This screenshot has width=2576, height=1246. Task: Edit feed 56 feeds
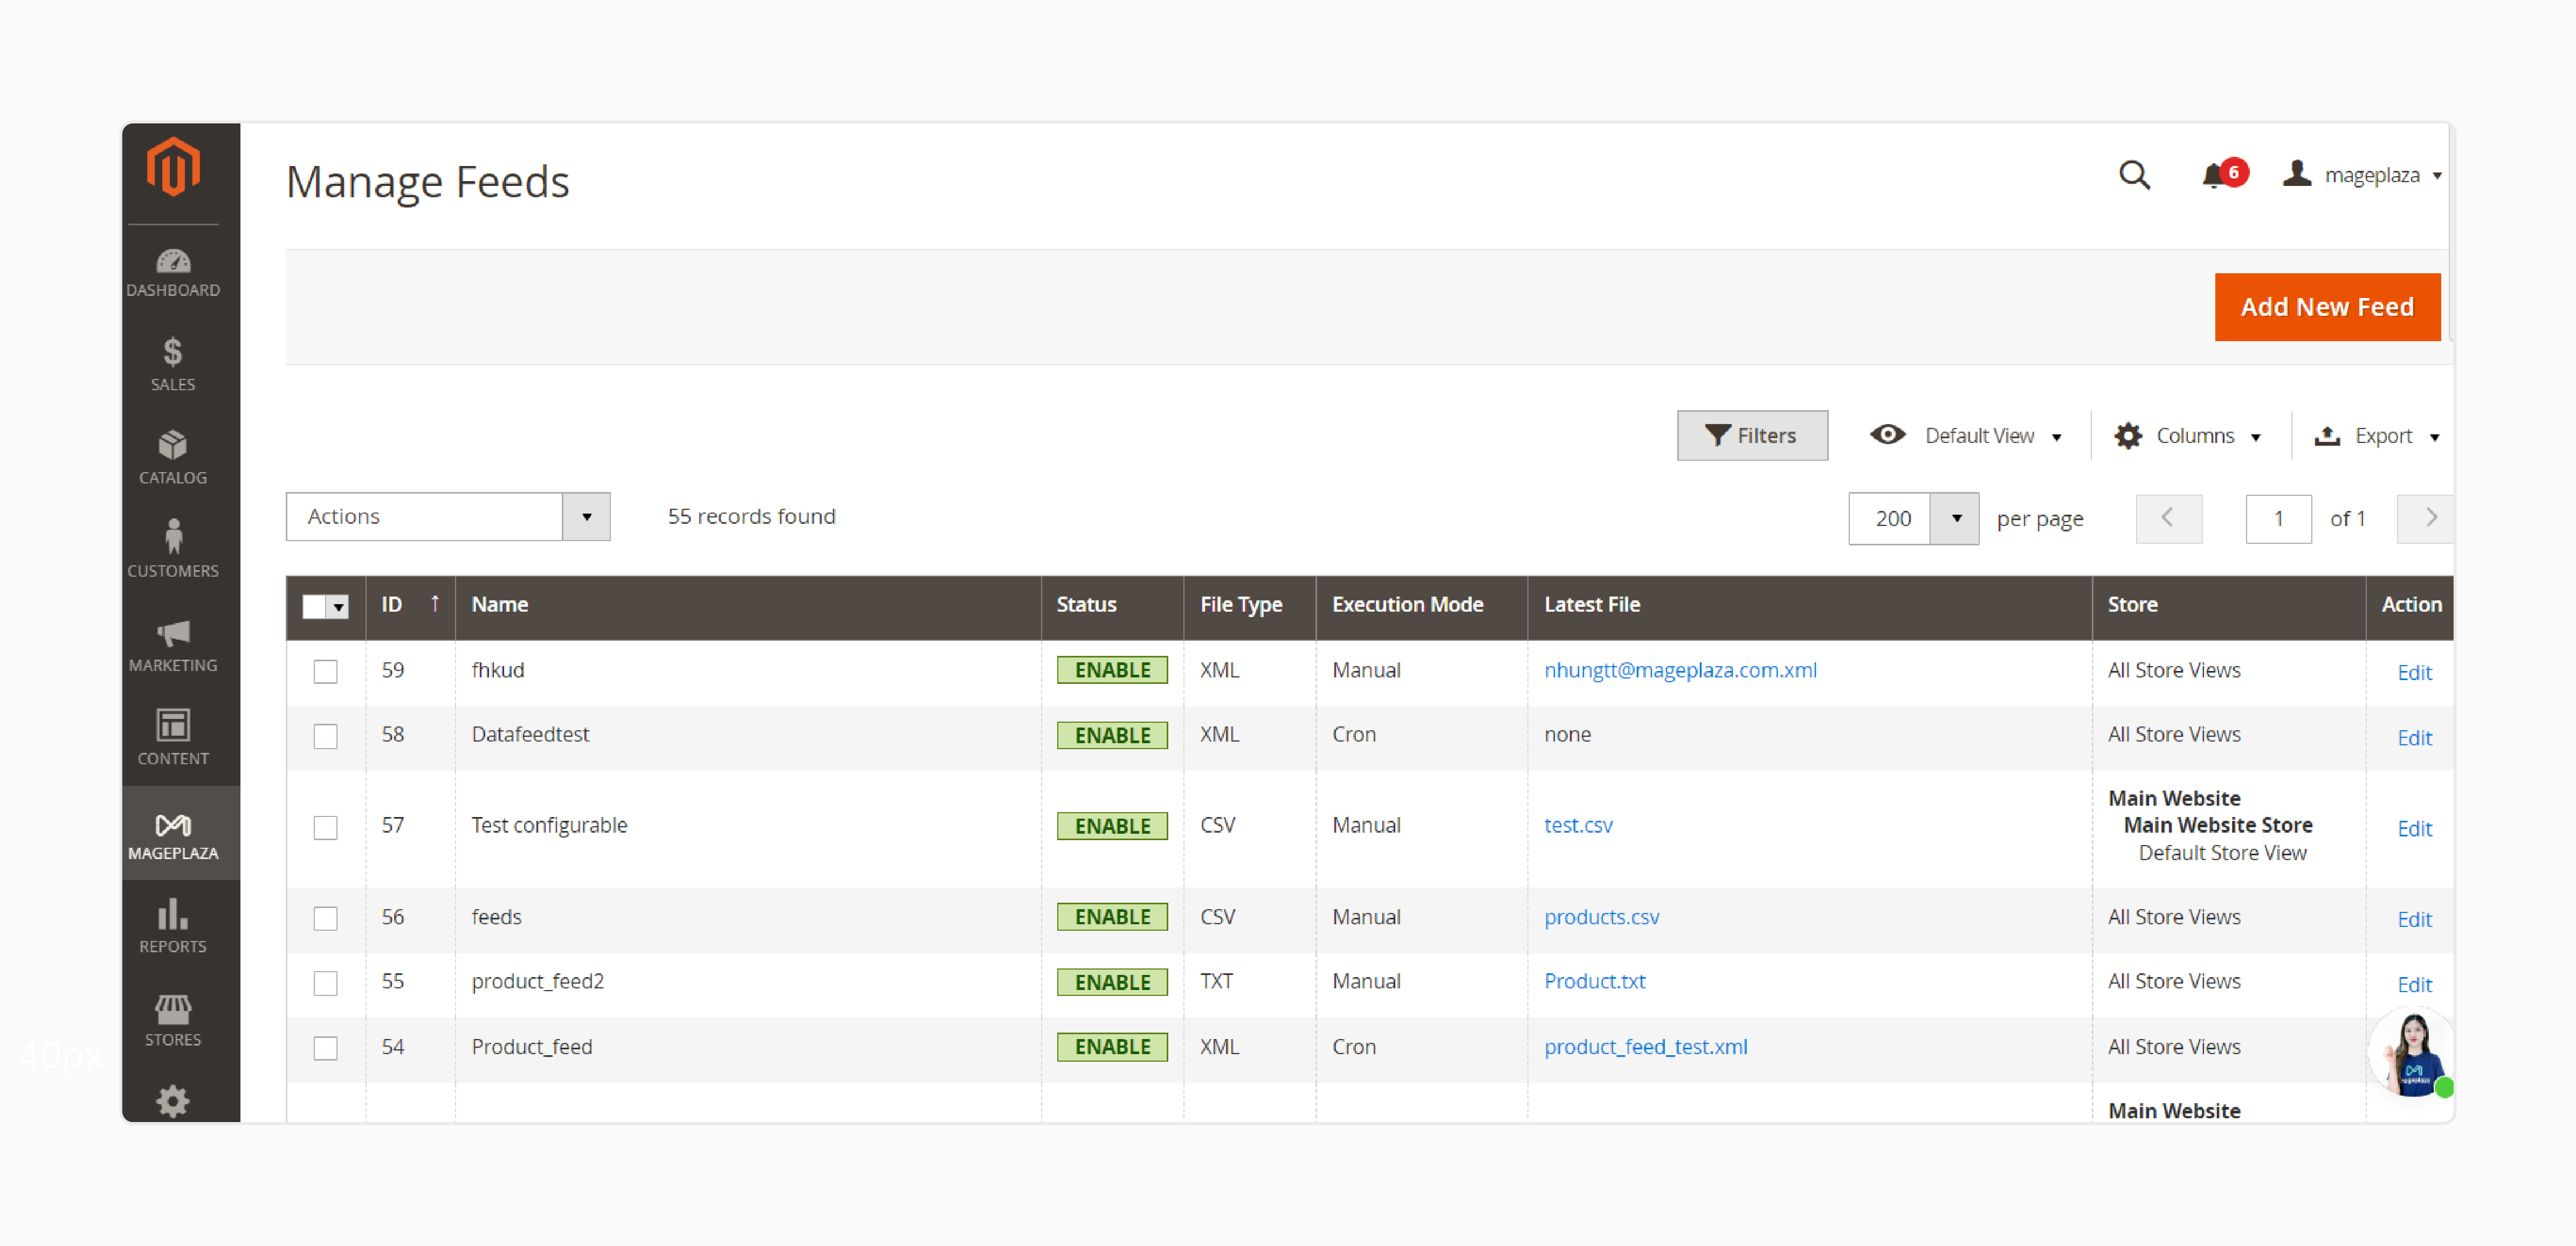click(2414, 919)
